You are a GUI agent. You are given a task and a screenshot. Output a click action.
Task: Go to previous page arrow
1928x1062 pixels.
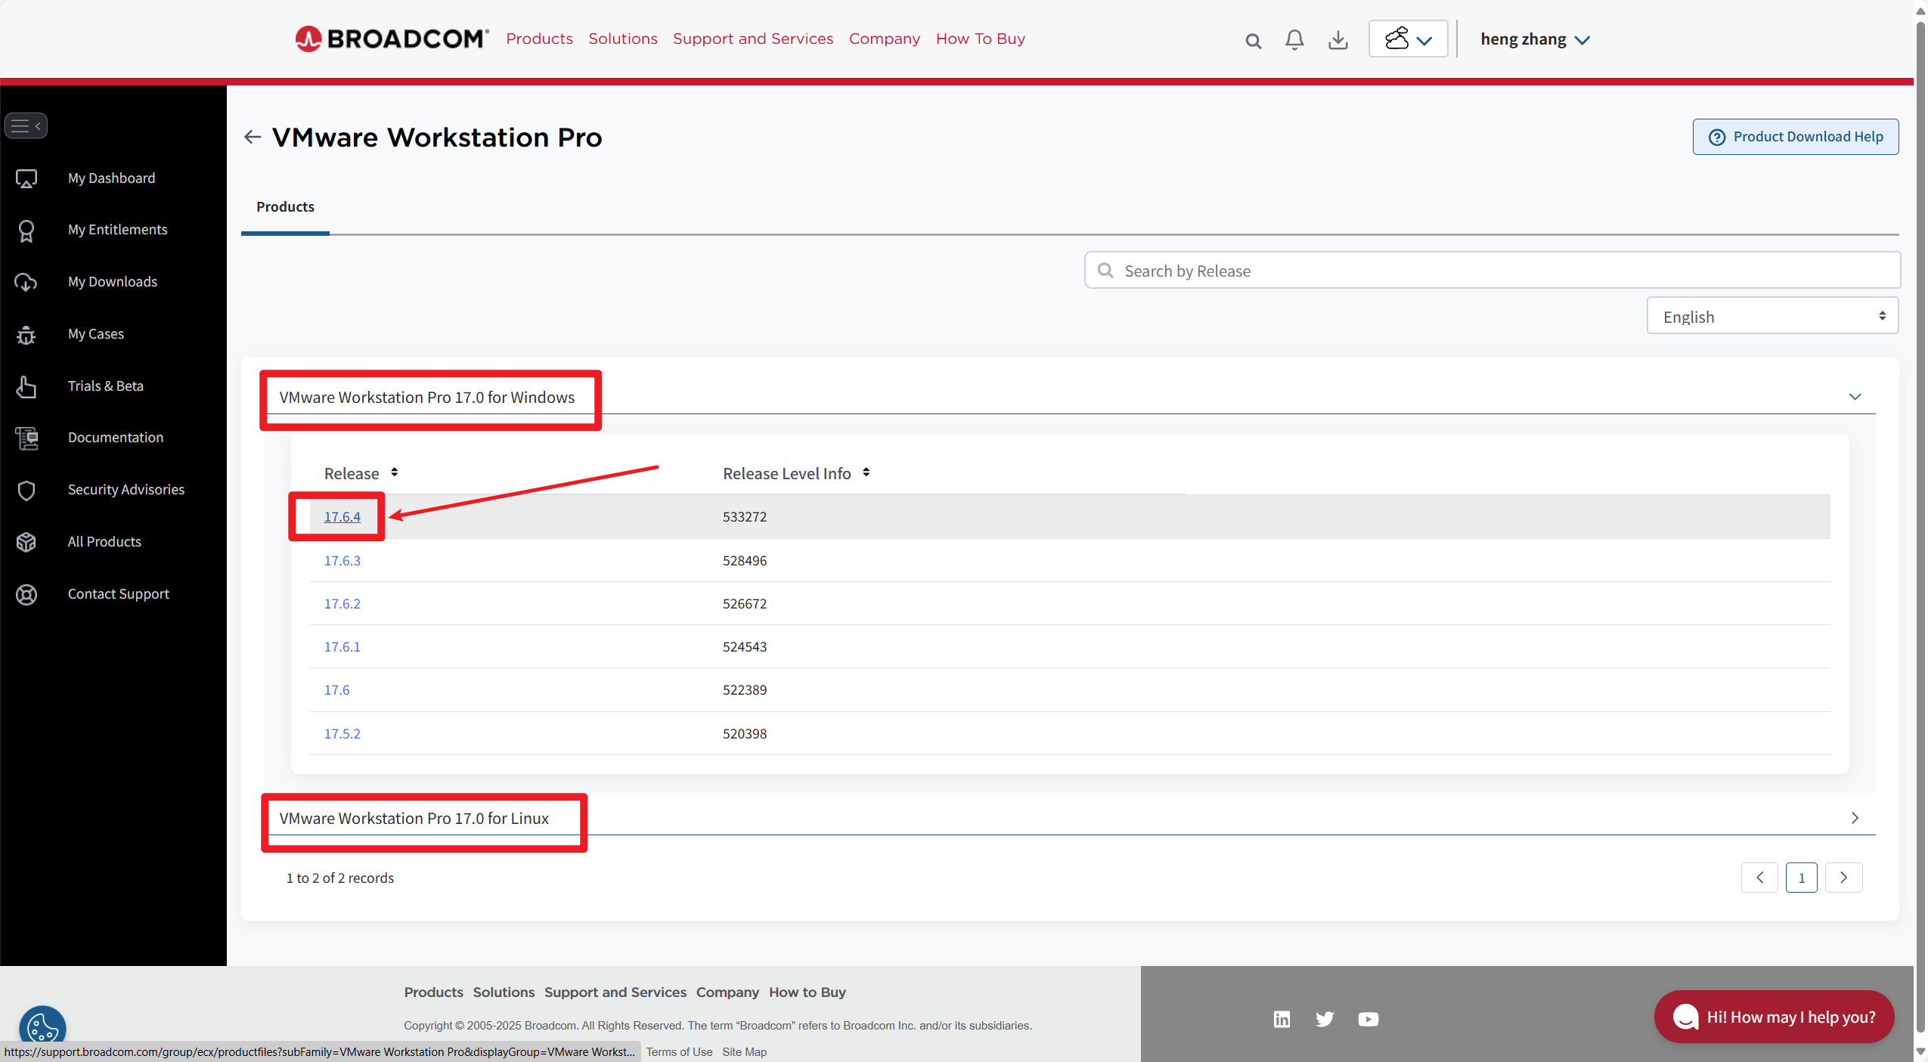(x=1759, y=878)
